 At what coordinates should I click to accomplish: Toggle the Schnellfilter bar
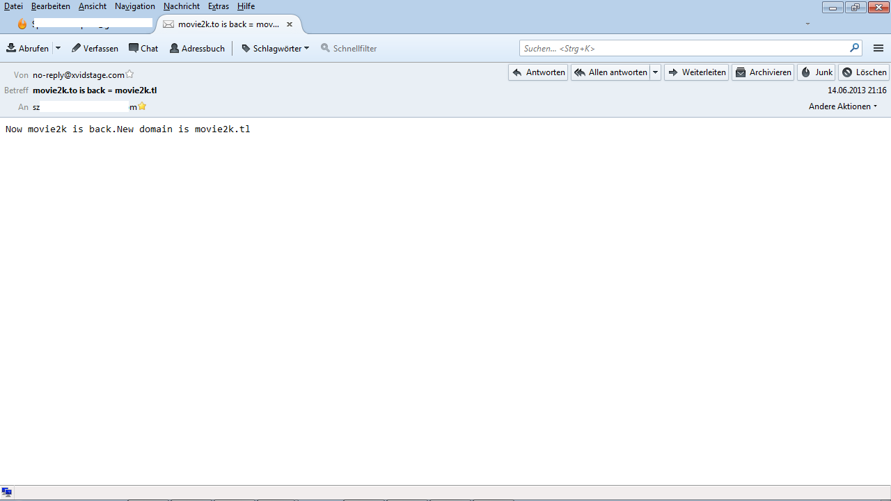(x=349, y=49)
